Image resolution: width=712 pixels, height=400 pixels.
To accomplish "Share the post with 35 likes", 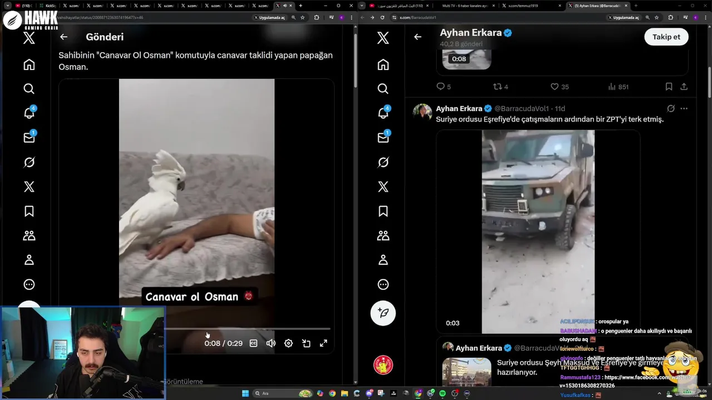I will (684, 87).
